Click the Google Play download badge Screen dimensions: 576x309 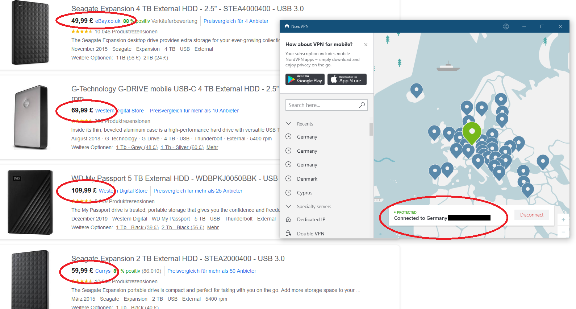tap(305, 79)
